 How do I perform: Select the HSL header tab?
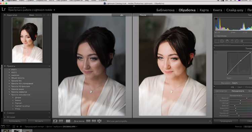(x=233, y=87)
